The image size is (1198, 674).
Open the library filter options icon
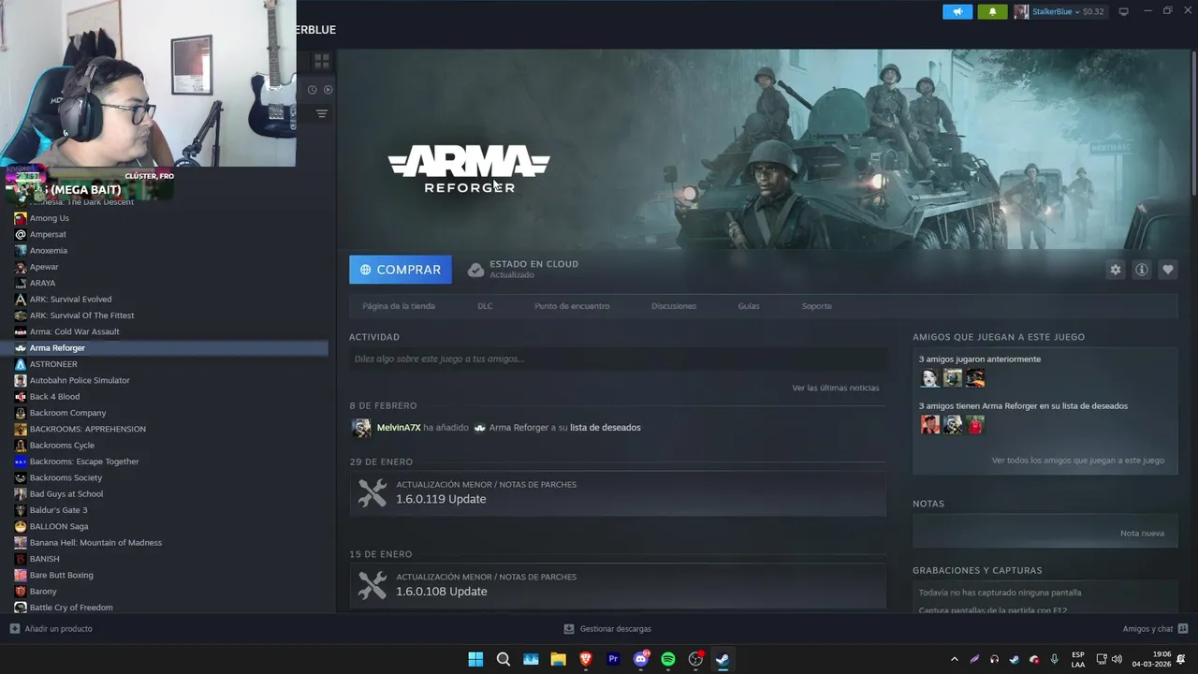tap(322, 113)
